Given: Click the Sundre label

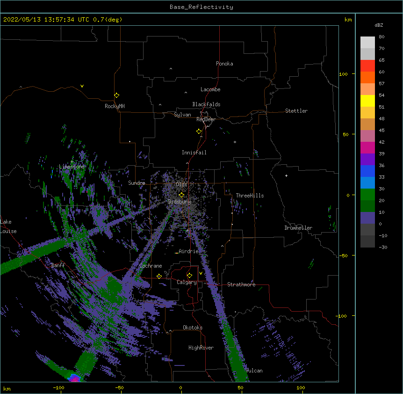Looking at the screenshot, I should (x=137, y=183).
